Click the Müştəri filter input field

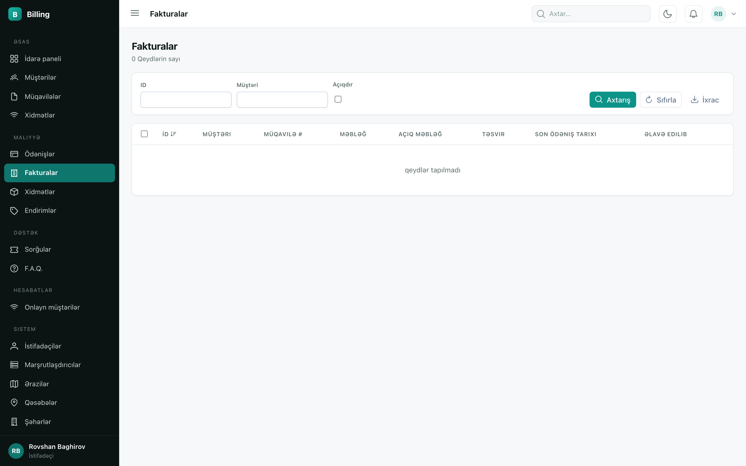point(282,100)
